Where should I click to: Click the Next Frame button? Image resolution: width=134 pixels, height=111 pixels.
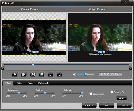[24, 74]
